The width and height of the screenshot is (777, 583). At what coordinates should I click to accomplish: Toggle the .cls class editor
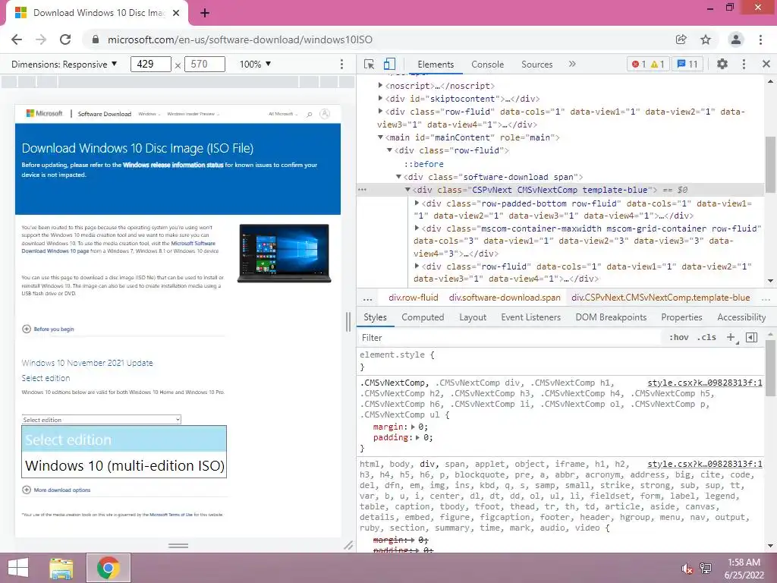(706, 337)
